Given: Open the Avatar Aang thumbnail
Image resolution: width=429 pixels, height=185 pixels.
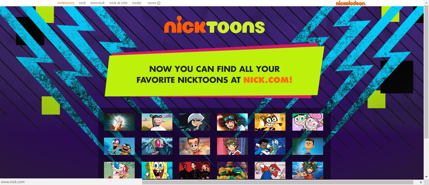Looking at the screenshot, I should [x=119, y=122].
